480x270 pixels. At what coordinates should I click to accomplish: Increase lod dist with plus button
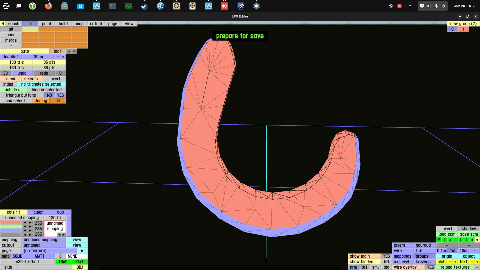(63, 57)
